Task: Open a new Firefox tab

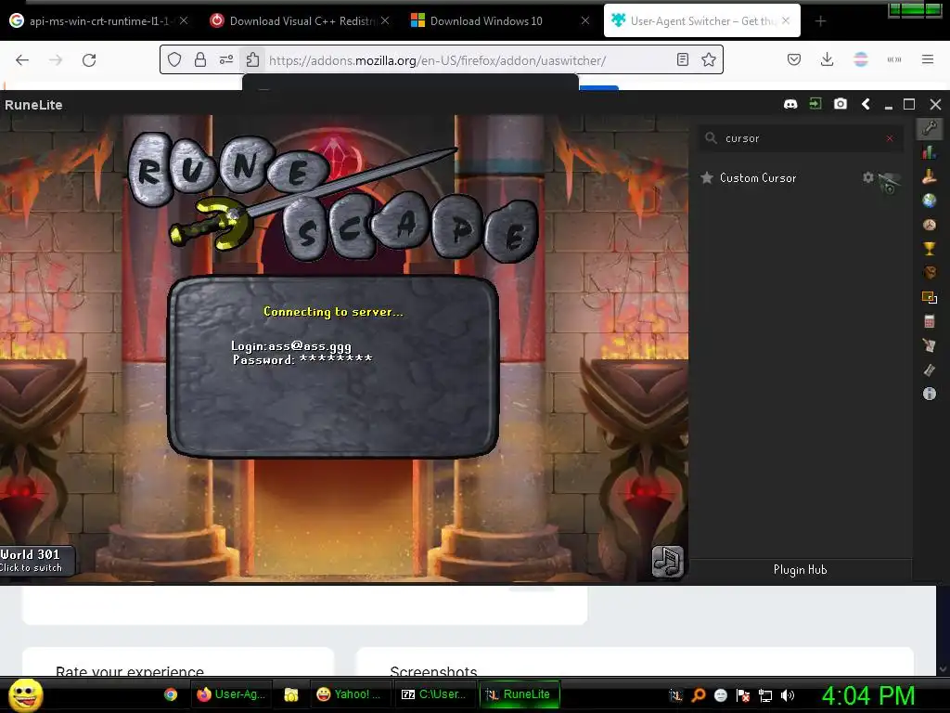Action: pyautogui.click(x=820, y=21)
